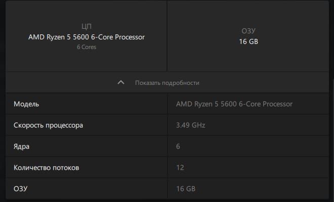Collapse details with the chevron arrow
334x202 pixels.
pyautogui.click(x=121, y=82)
